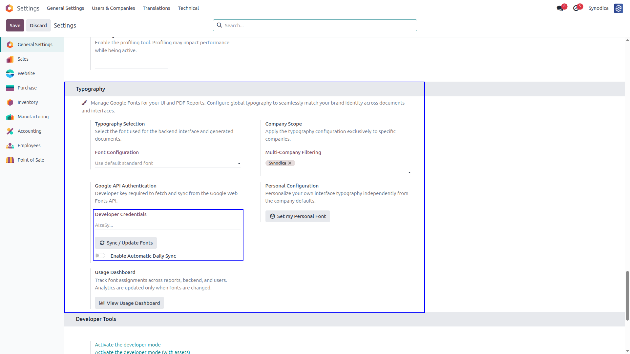Viewport: 630px width, 354px height.
Task: Remove the Synodica company tag
Action: [x=290, y=163]
